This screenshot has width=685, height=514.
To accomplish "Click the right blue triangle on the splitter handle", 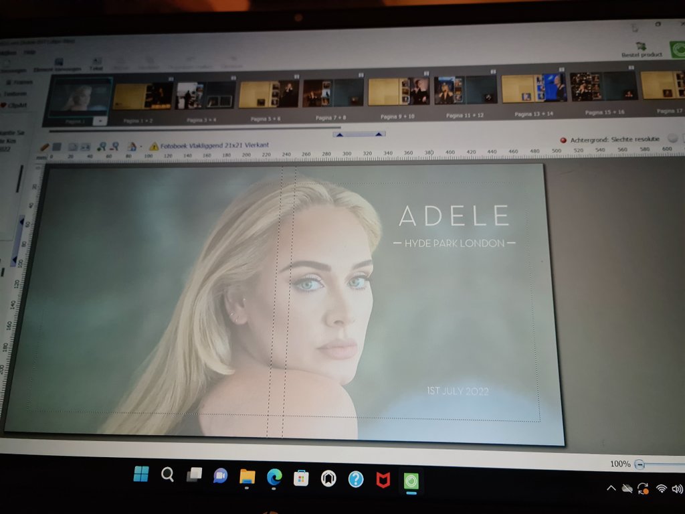I will coord(379,134).
